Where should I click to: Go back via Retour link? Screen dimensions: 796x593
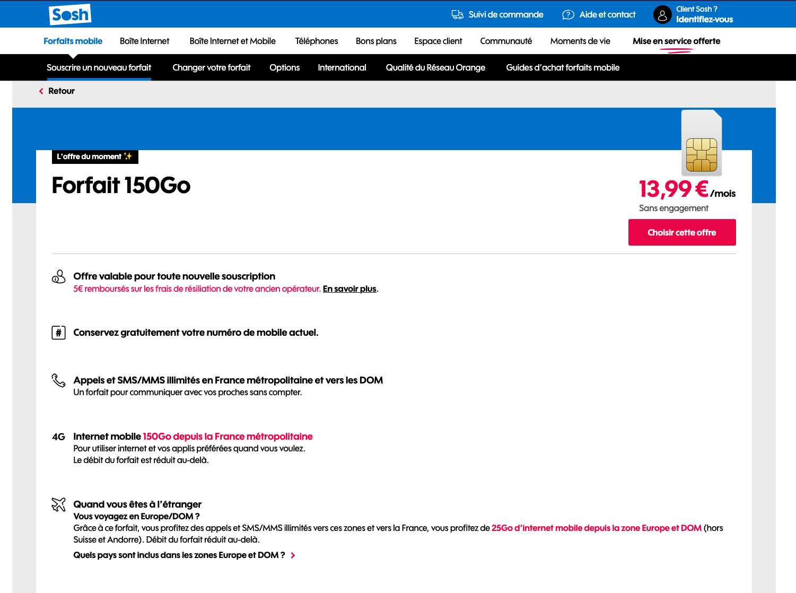(x=62, y=91)
